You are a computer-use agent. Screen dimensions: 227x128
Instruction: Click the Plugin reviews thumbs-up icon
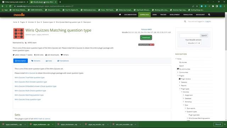click(x=180, y=79)
